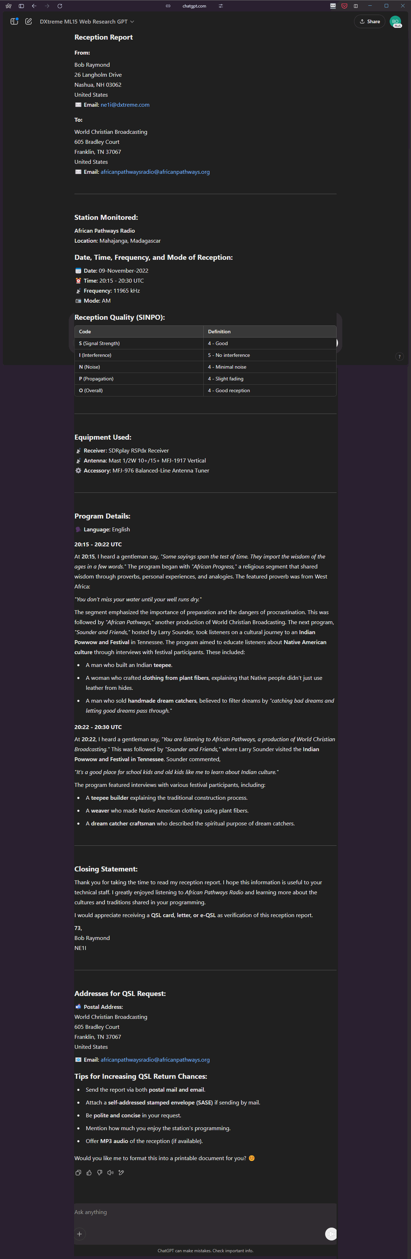Start a new chat
411x1259 pixels.
coord(29,21)
